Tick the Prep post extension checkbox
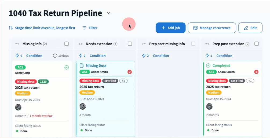 257,44
